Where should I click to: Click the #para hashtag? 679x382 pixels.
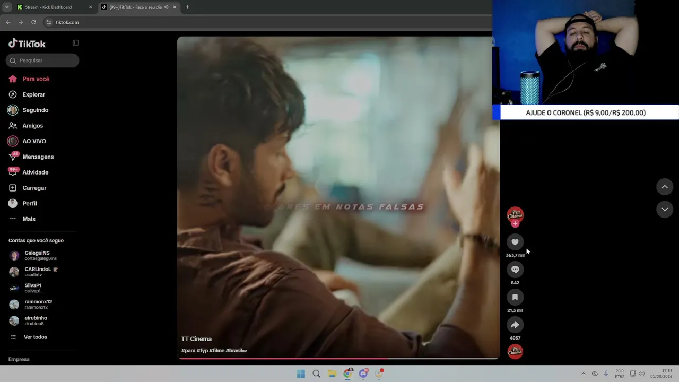188,351
